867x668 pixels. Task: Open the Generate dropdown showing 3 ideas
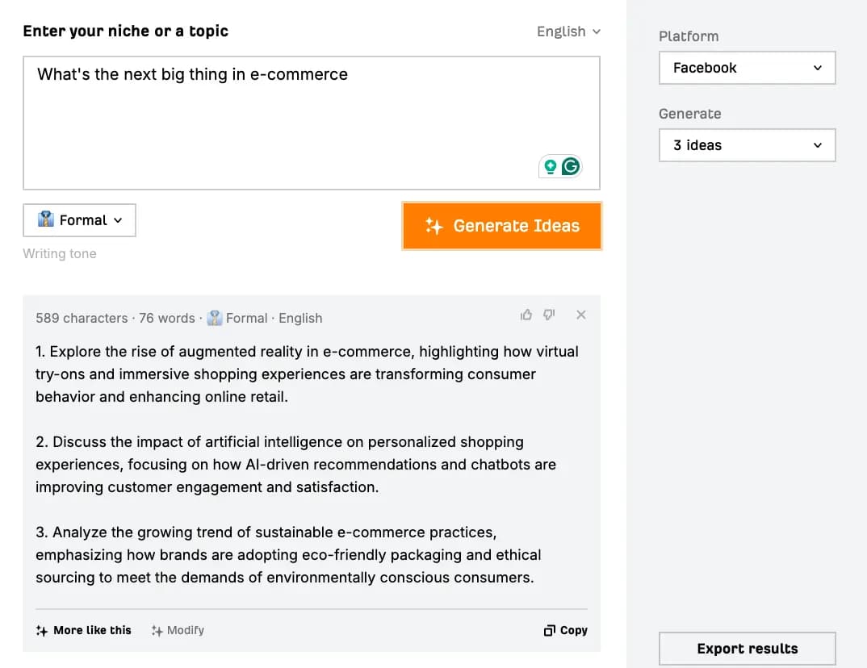click(x=747, y=145)
